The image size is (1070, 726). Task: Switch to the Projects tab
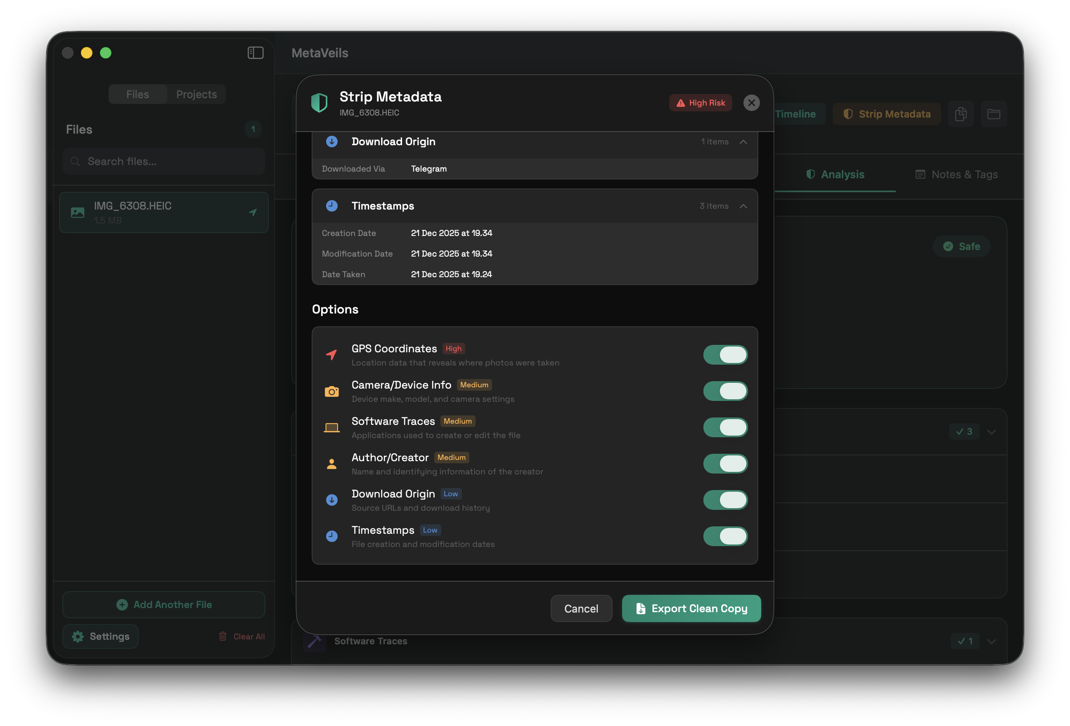[x=196, y=94]
